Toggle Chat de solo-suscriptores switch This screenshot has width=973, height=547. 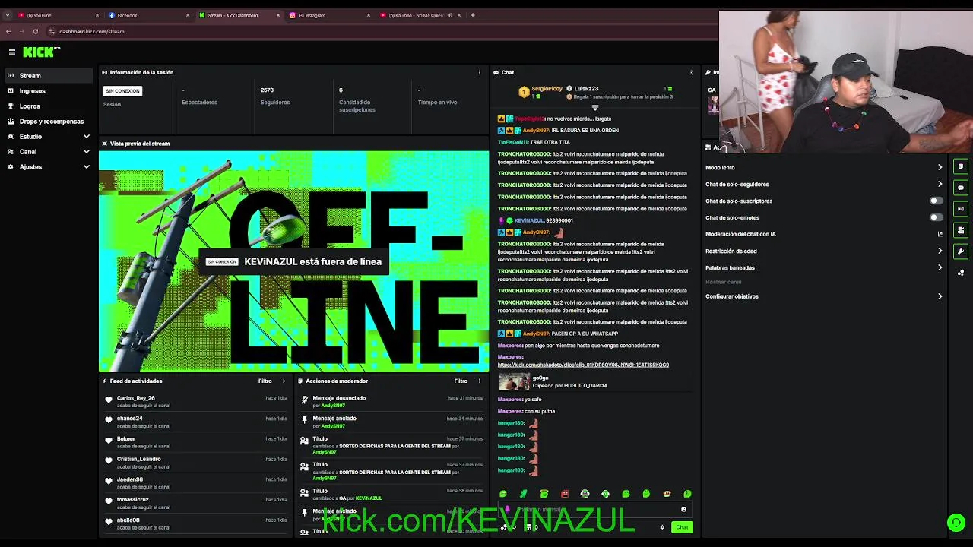pyautogui.click(x=937, y=201)
